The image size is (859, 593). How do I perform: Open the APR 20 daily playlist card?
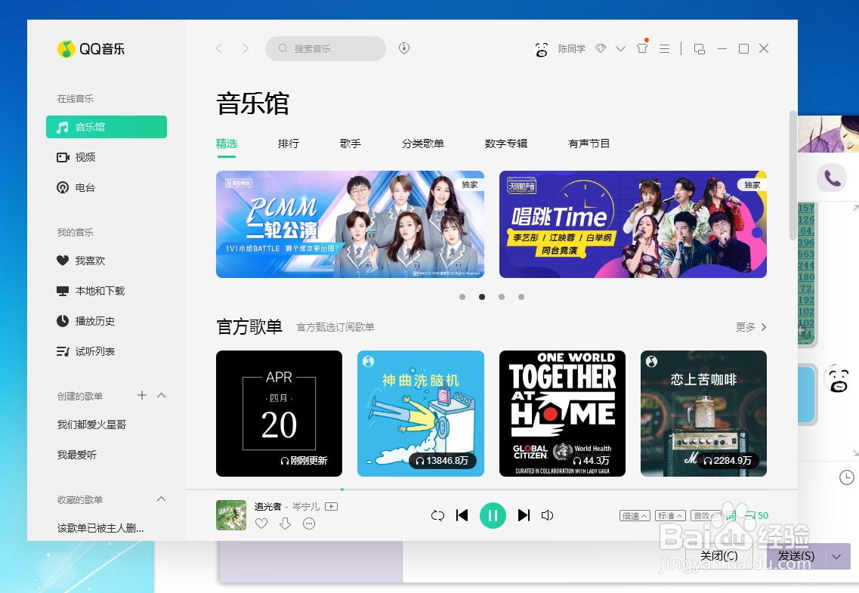[x=279, y=413]
